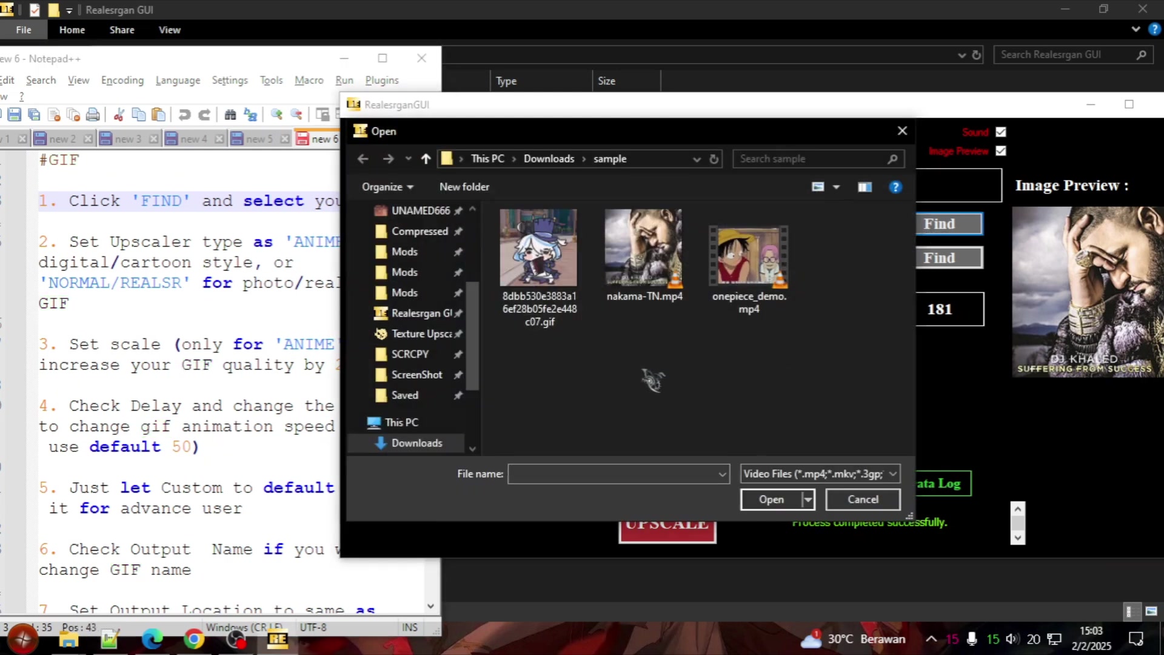Disable the Sound checkbox
The width and height of the screenshot is (1164, 655).
(x=1000, y=132)
